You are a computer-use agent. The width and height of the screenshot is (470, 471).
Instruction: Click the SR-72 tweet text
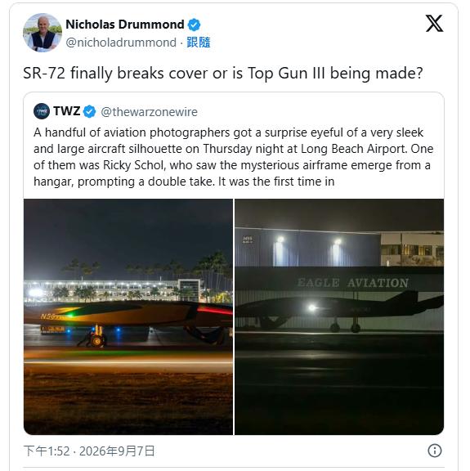pyautogui.click(x=223, y=74)
